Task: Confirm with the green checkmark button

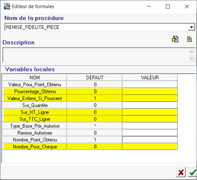Action: 192,172
